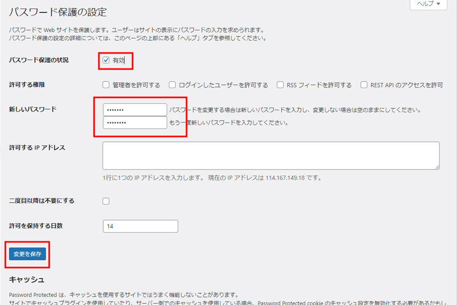The height and width of the screenshot is (305, 457).
Task: Check ログインしたユーザーを許可する option
Action: click(172, 85)
